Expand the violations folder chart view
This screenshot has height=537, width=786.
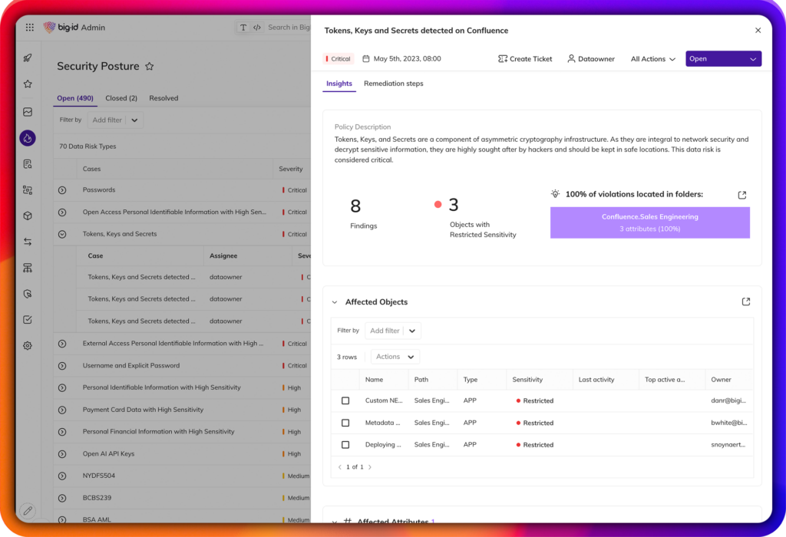(x=741, y=195)
